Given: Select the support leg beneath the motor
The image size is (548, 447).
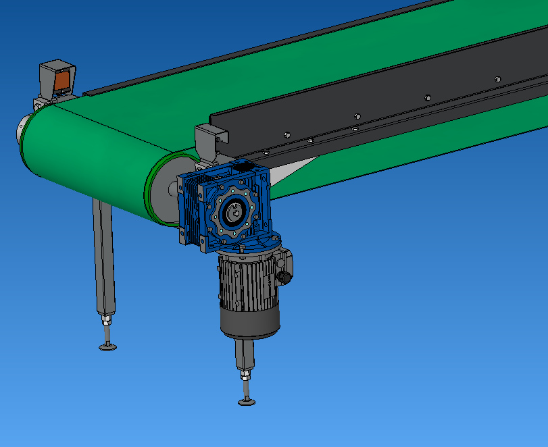Looking at the screenshot, I should [244, 353].
